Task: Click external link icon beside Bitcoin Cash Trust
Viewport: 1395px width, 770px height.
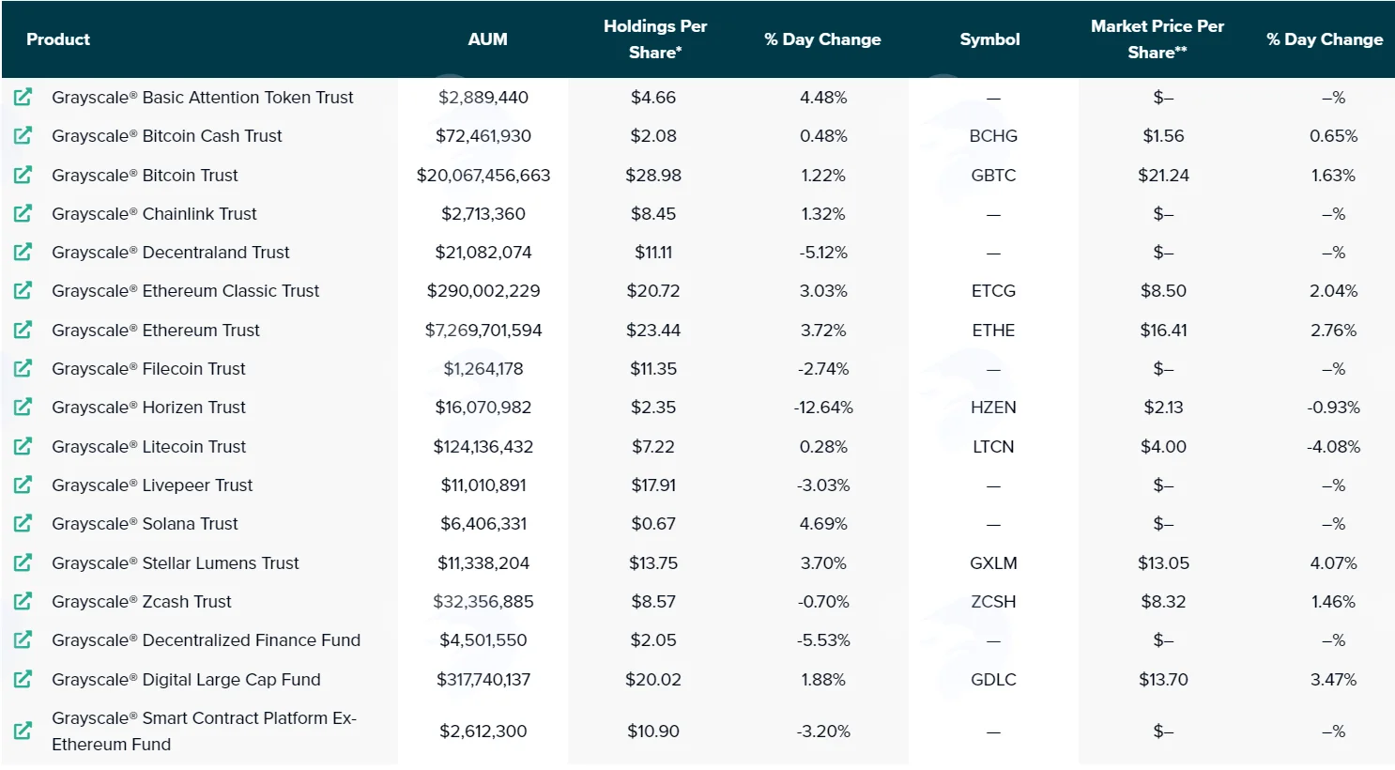Action: tap(23, 135)
